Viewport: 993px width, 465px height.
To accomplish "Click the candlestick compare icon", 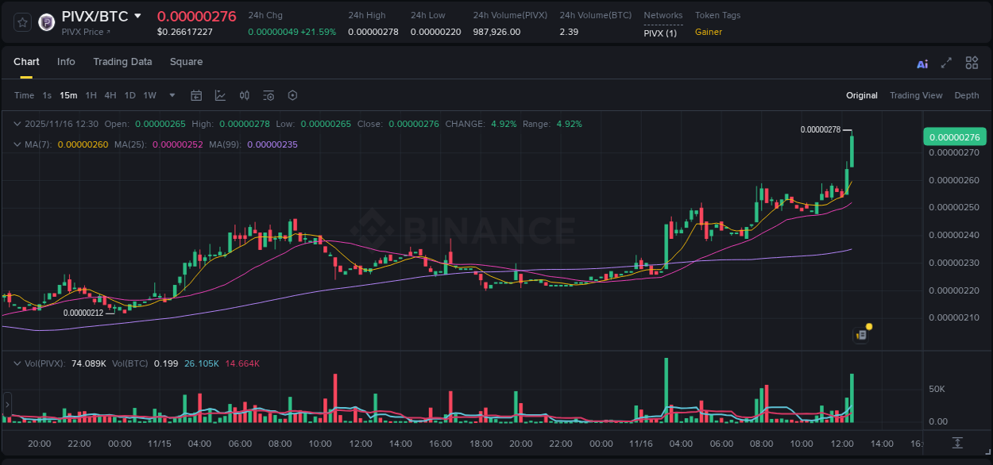I will (x=244, y=95).
